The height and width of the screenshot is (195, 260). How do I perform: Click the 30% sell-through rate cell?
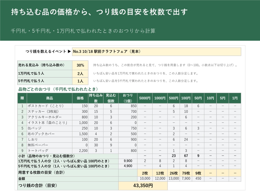[x=80, y=65]
